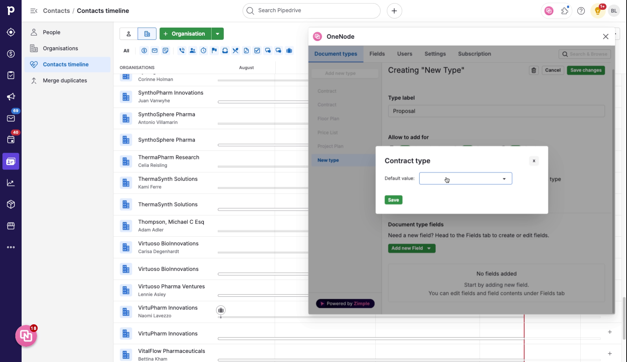Switch to the Subscription tab
627x362 pixels.
(474, 54)
